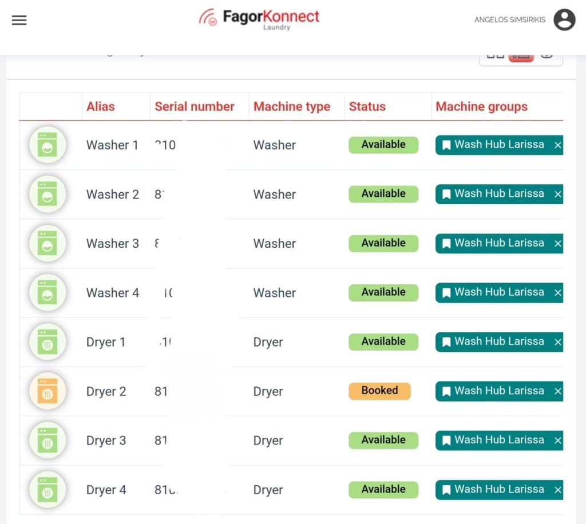The image size is (586, 524).
Task: Click the user profile avatar icon
Action: (564, 20)
